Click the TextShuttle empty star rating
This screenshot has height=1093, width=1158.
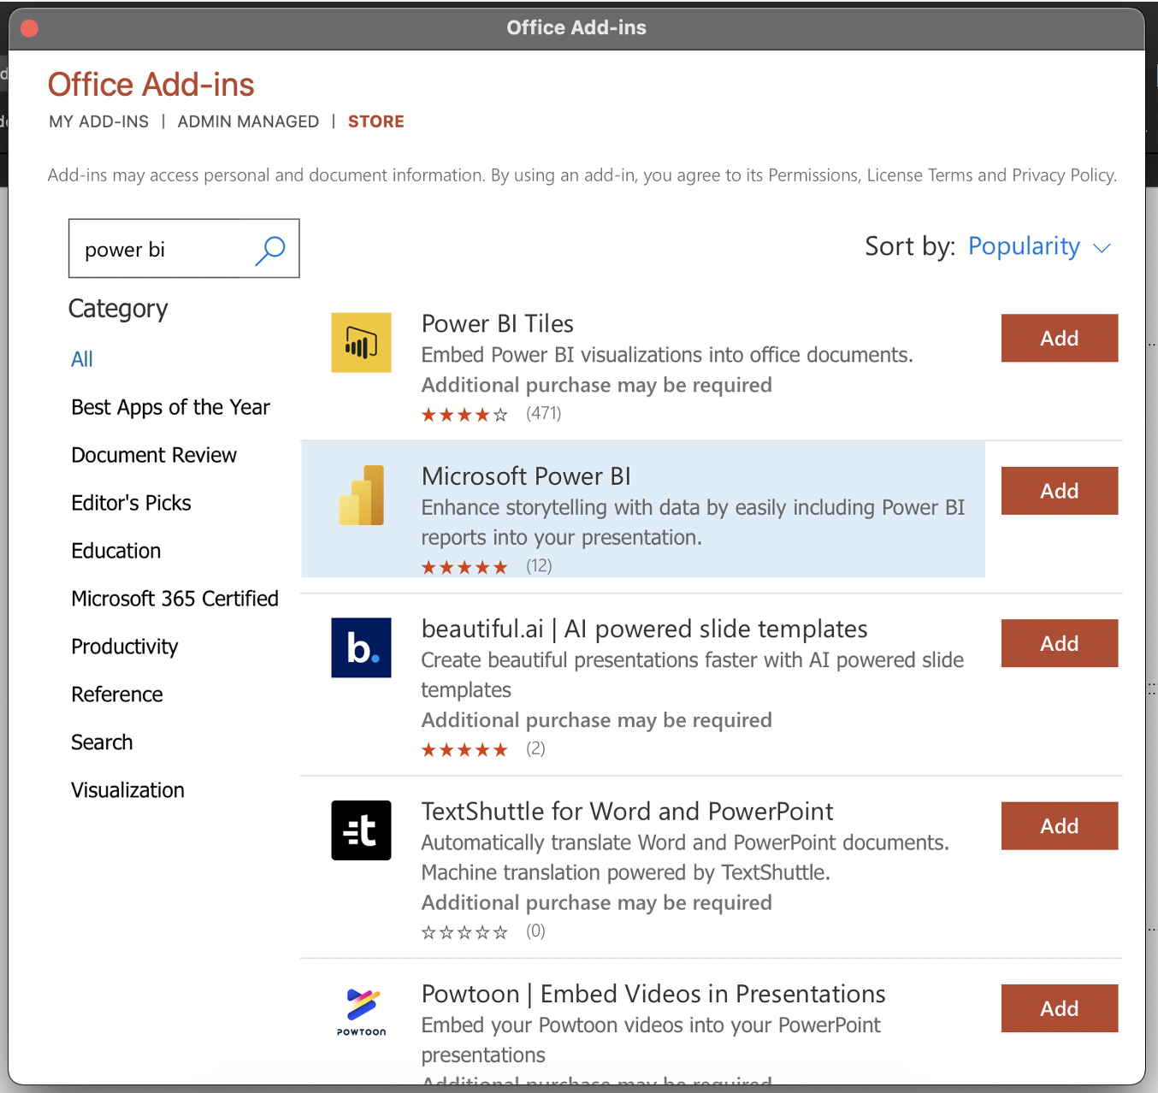click(464, 932)
